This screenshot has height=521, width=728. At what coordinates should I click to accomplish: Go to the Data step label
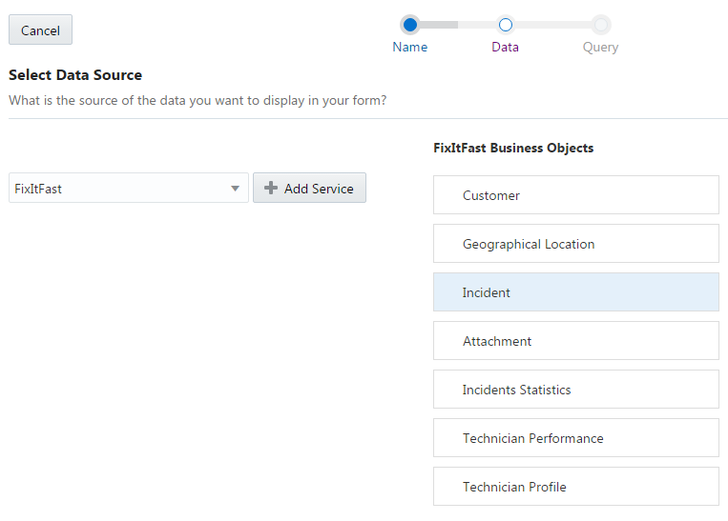[x=506, y=47]
